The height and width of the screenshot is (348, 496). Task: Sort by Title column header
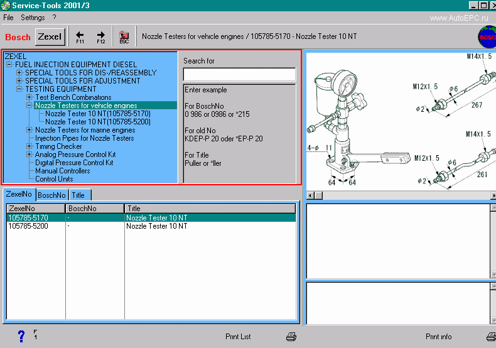210,209
